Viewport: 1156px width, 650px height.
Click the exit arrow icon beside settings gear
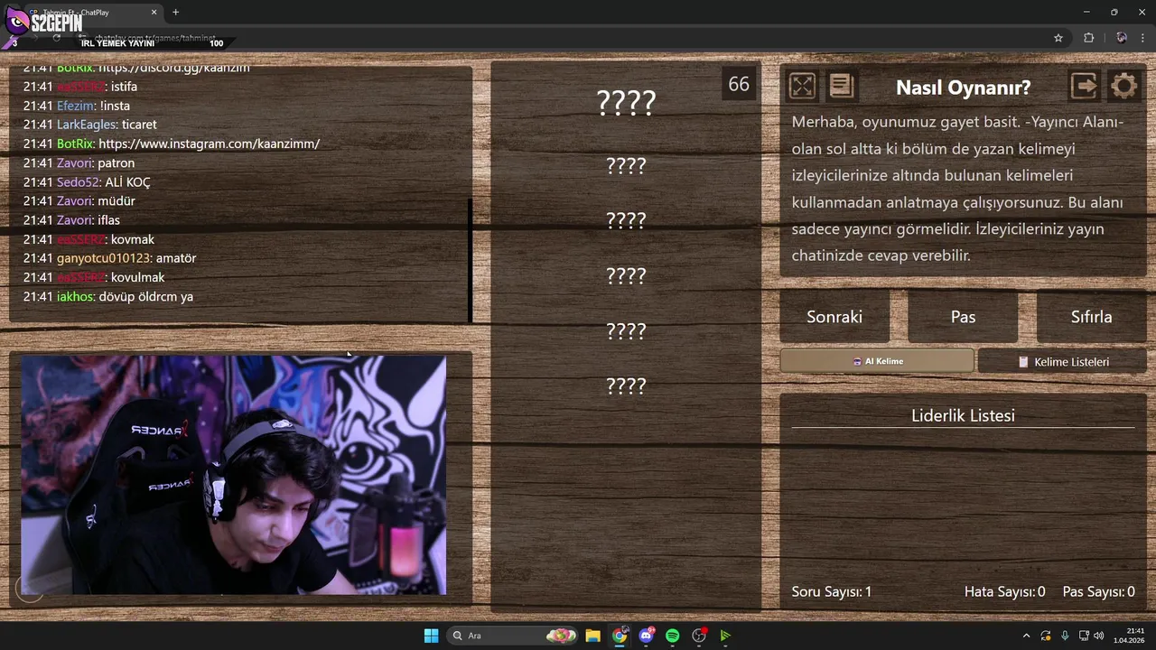(x=1084, y=86)
